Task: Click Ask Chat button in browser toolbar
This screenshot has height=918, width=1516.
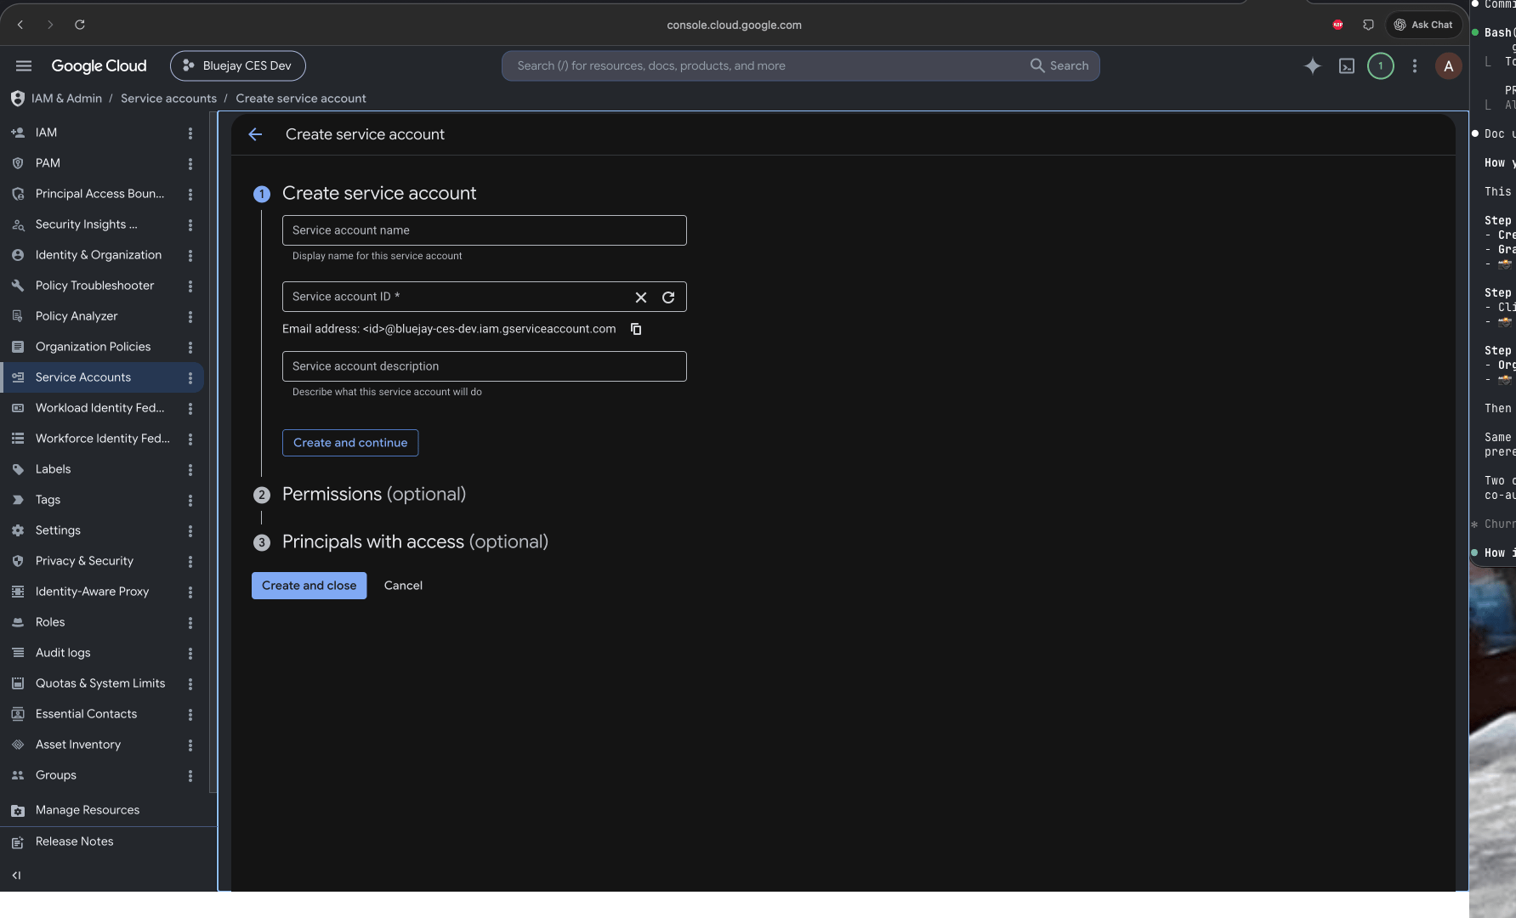Action: click(x=1423, y=25)
